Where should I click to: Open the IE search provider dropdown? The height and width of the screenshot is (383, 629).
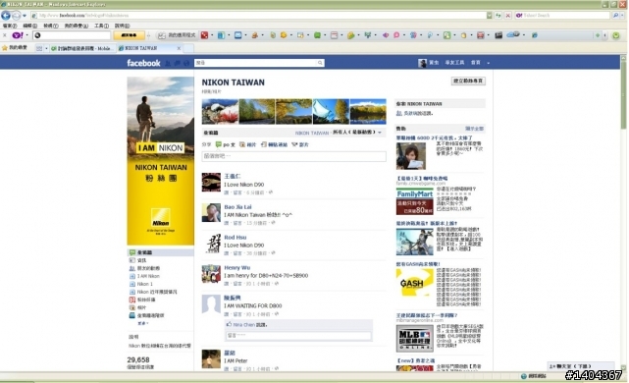[x=623, y=16]
